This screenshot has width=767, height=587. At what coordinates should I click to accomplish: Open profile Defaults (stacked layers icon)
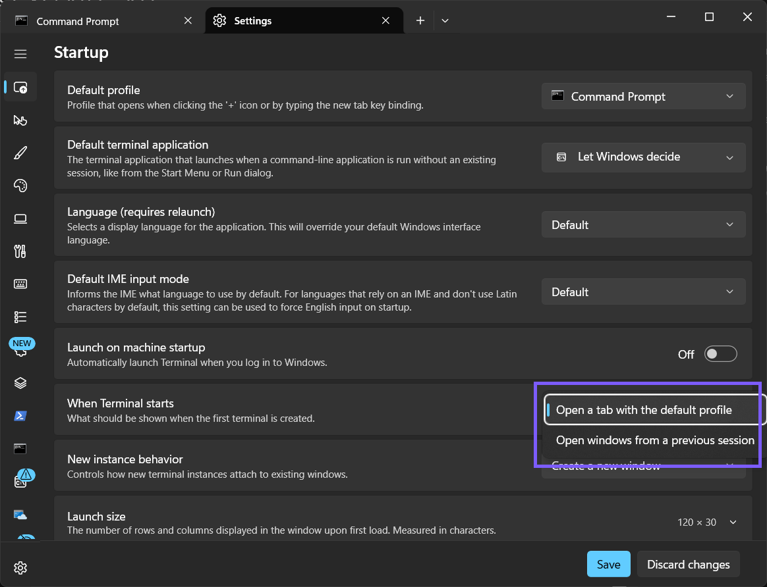[20, 383]
